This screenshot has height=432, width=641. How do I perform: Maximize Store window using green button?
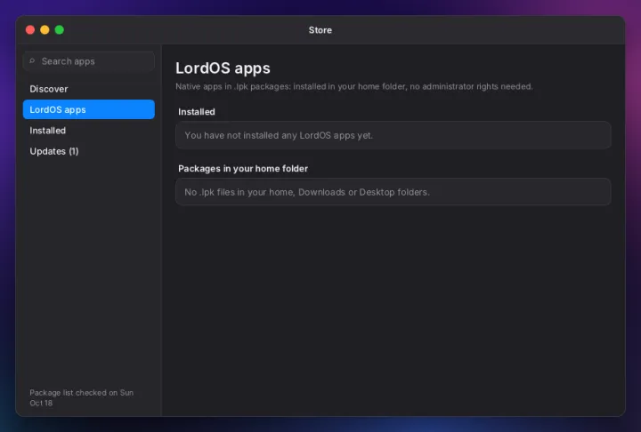(x=60, y=30)
